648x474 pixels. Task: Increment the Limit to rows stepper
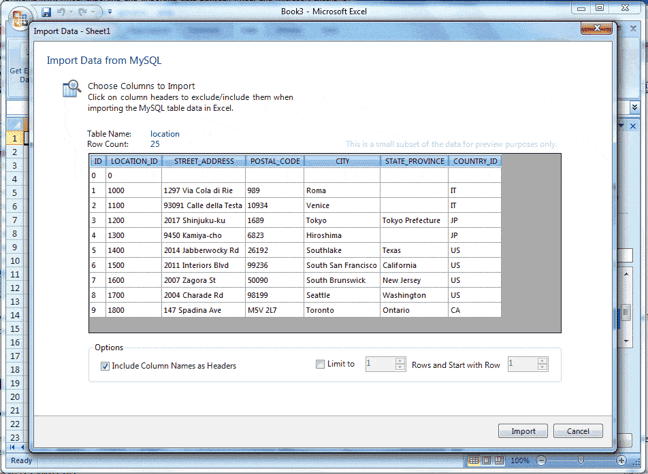coord(400,361)
